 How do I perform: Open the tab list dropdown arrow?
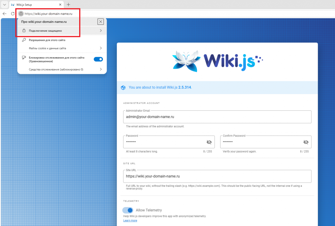coord(5,5)
